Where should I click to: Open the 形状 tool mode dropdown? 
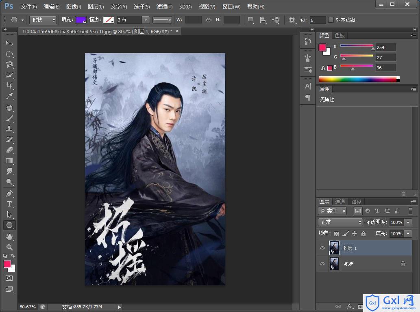43,20
